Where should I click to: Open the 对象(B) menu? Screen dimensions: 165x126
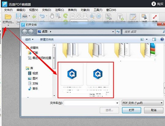pos(85,10)
